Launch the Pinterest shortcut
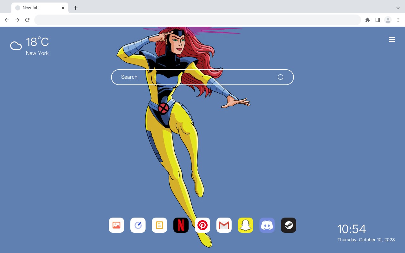Viewport: 405px width, 253px height. (202, 225)
